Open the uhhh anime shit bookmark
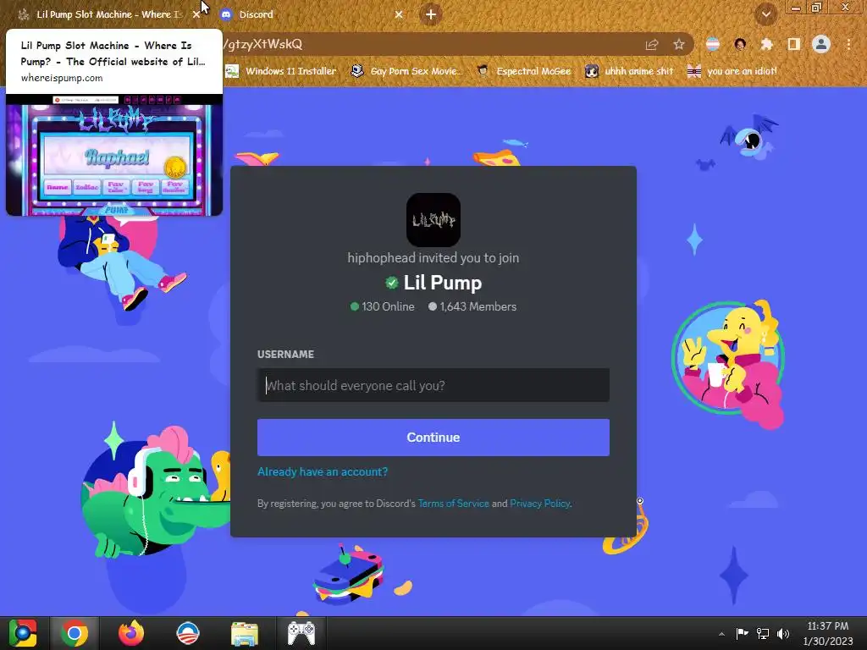Image resolution: width=867 pixels, height=650 pixels. point(629,71)
